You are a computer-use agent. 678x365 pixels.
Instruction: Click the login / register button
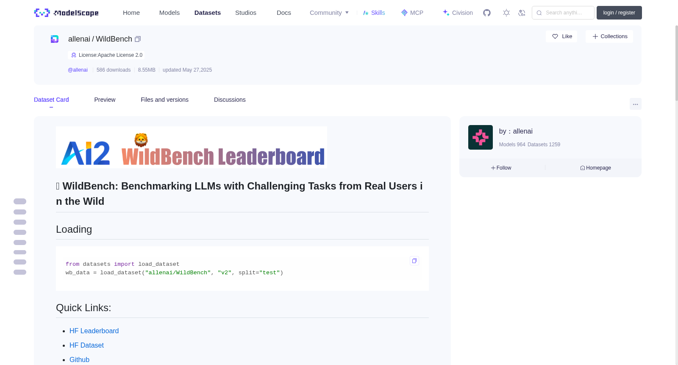tap(619, 13)
